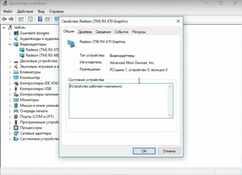Click the blue question mark Help icon
Screen dimensions: 242x175
(x=40, y=19)
